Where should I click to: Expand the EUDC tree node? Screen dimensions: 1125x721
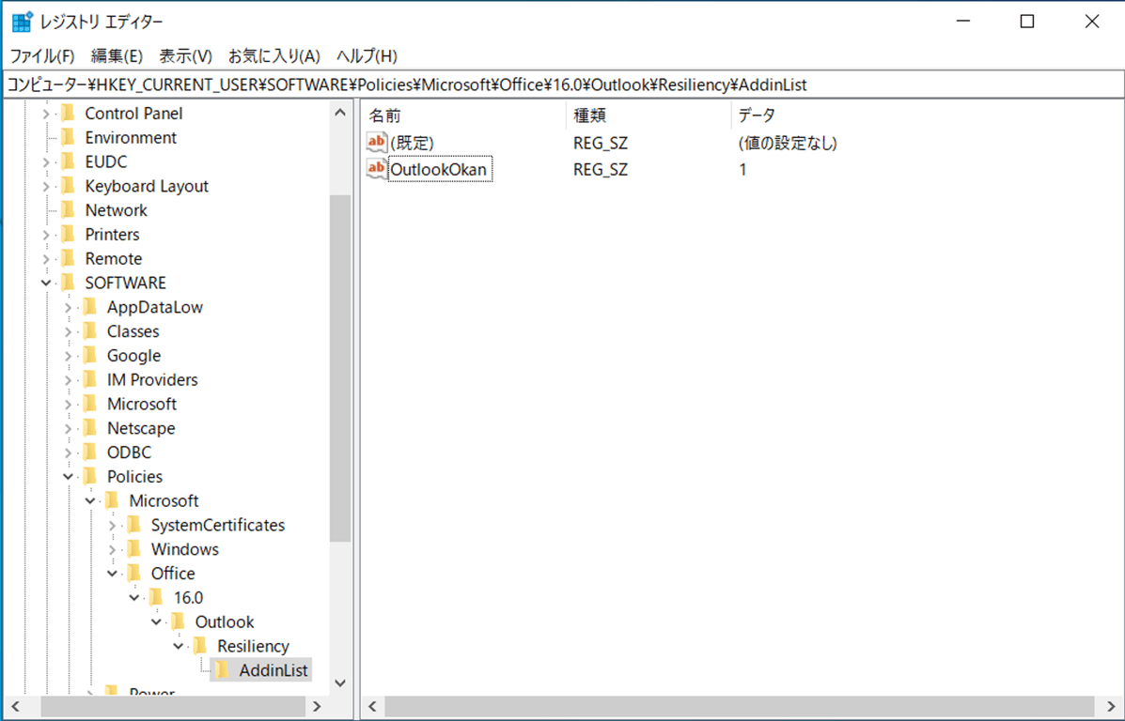(46, 162)
